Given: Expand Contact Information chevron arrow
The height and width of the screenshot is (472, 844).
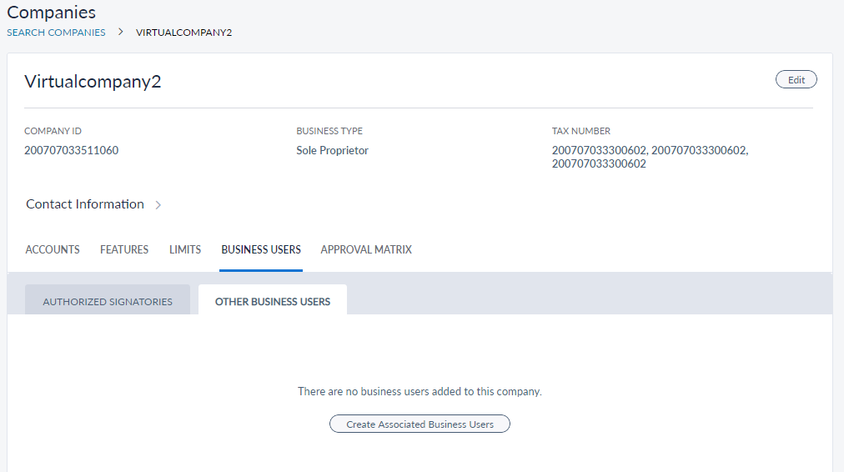Looking at the screenshot, I should tap(158, 204).
